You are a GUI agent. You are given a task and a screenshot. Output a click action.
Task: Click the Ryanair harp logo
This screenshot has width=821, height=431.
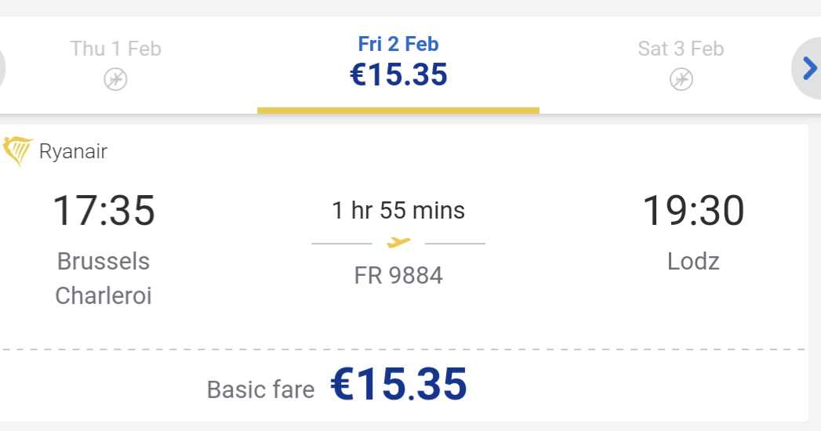17,150
